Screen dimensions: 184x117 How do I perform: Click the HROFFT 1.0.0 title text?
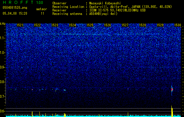[23, 2]
